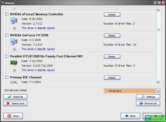Click 'Number of driver files: 2'
166x122 pixels.
pos(119,24)
